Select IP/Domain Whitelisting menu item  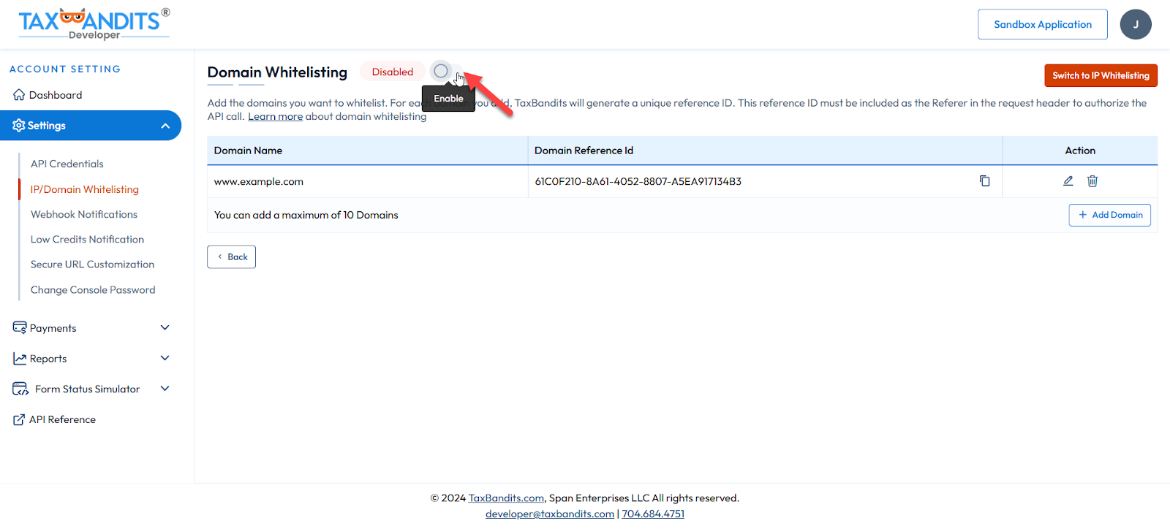click(x=85, y=189)
